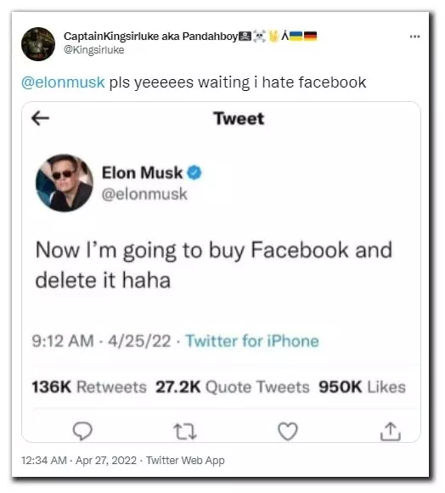445x493 pixels.
Task: View the 27.2K Quote Tweets list
Action: click(x=233, y=387)
